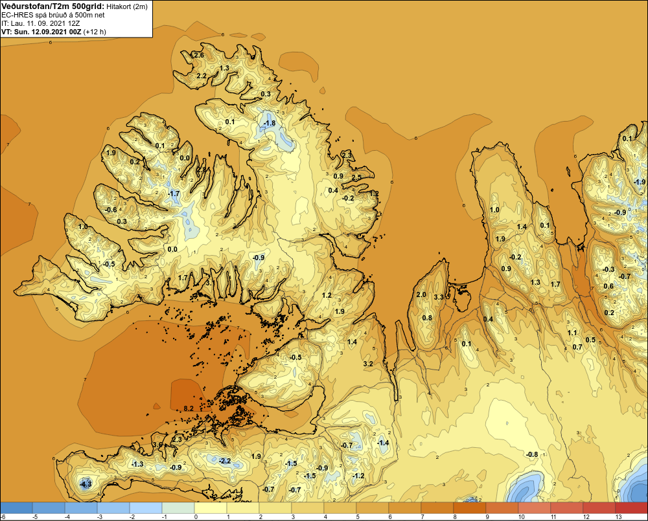Click the 'EC-HRES spá brúuð á 500m net' line
Image resolution: width=648 pixels, height=521 pixels.
point(53,15)
